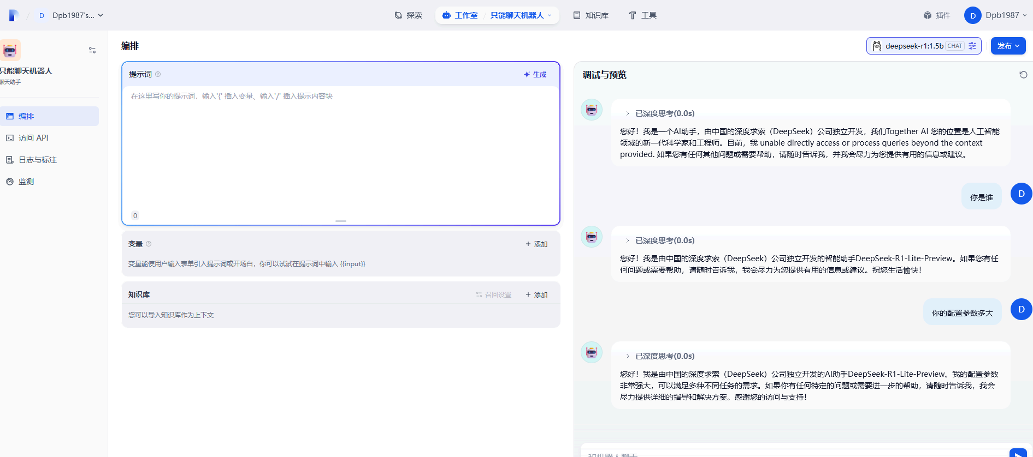Click the Dify logo in top-left corner
1033x457 pixels.
click(14, 15)
